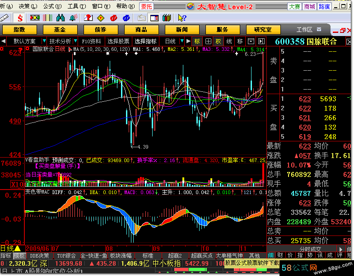Click the F10资料 button
This screenshot has height=276, width=354.
91,41
